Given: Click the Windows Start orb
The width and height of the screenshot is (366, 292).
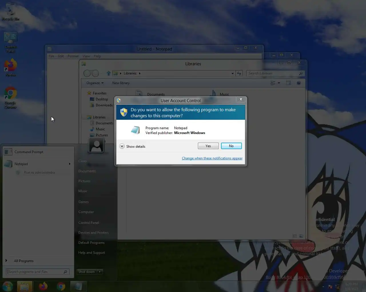Looking at the screenshot, I should click(x=7, y=286).
